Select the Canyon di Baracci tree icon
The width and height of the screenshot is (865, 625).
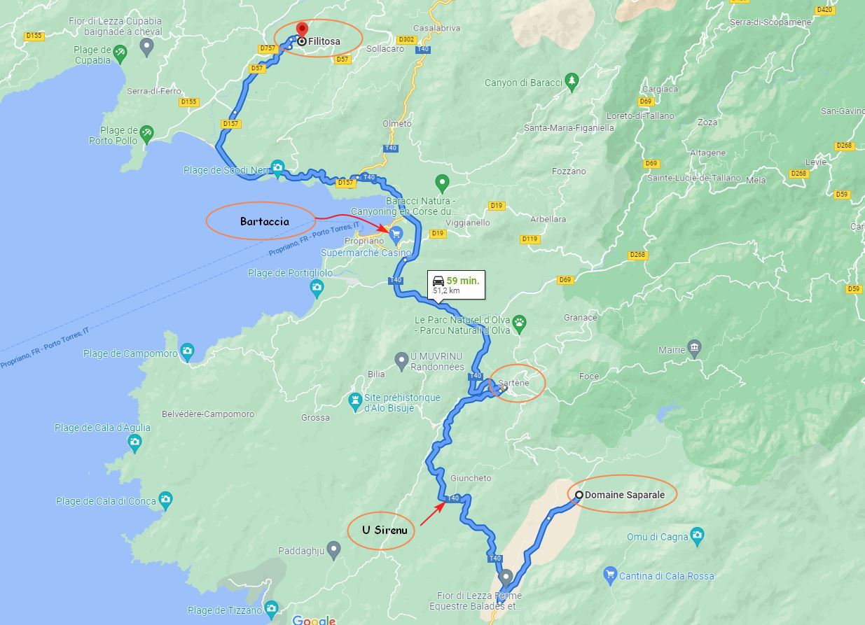pos(572,80)
